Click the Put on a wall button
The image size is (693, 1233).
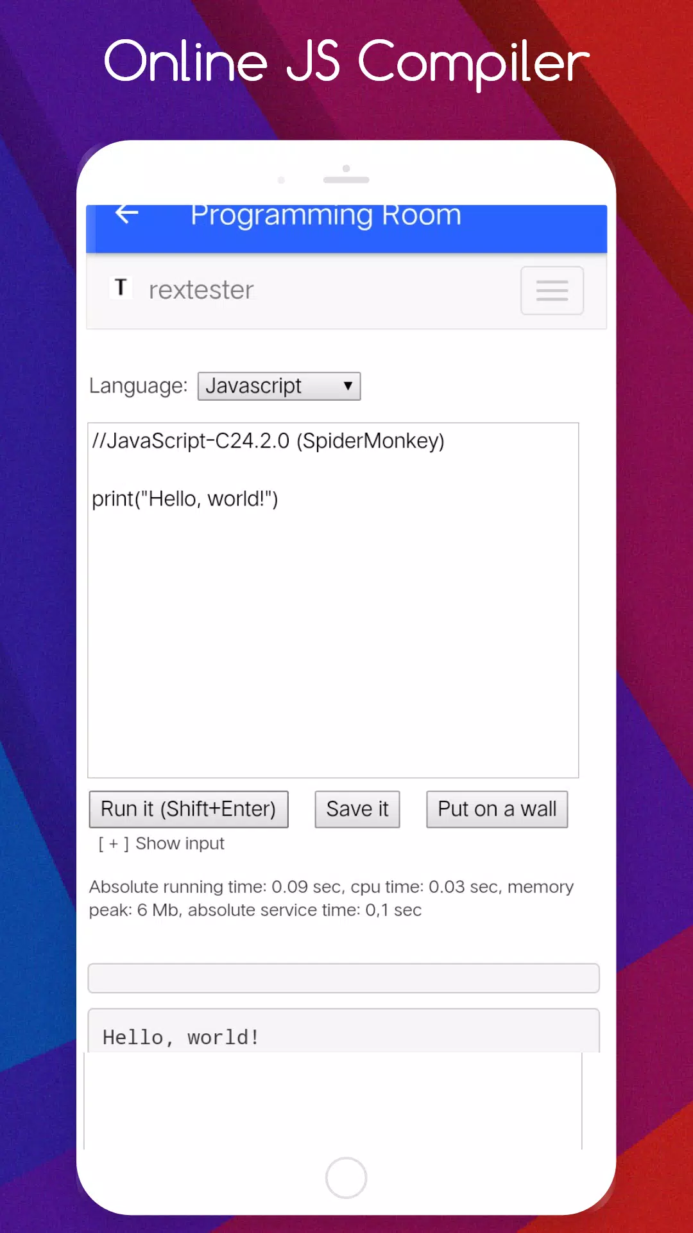tap(497, 809)
